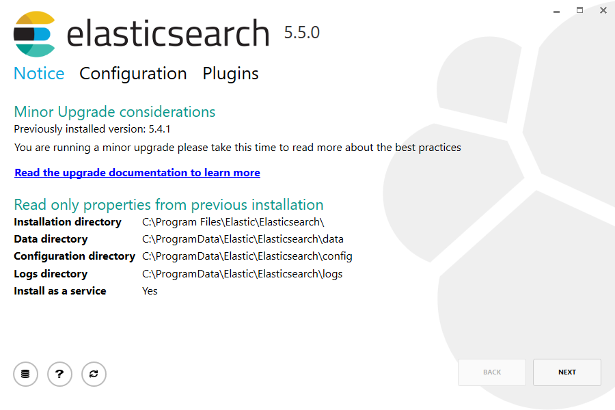615x410 pixels.
Task: Open the Plugins tab
Action: [x=230, y=74]
